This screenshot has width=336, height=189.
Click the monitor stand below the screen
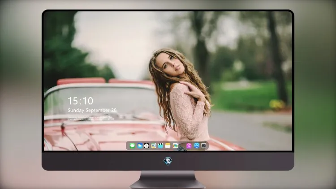pyautogui.click(x=168, y=180)
